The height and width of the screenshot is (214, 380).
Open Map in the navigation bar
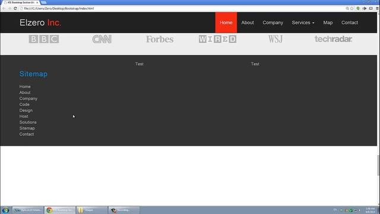pos(328,23)
